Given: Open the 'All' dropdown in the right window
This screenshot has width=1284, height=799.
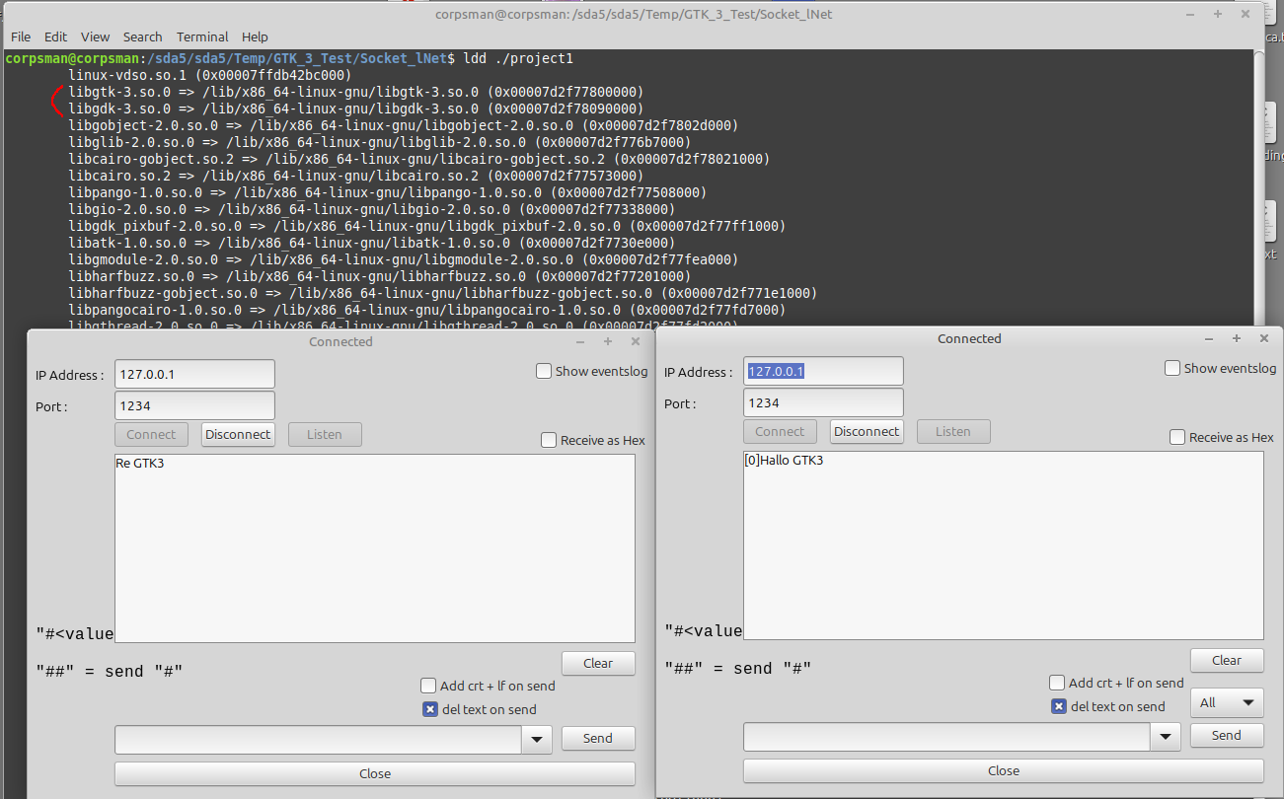Looking at the screenshot, I should coord(1226,701).
